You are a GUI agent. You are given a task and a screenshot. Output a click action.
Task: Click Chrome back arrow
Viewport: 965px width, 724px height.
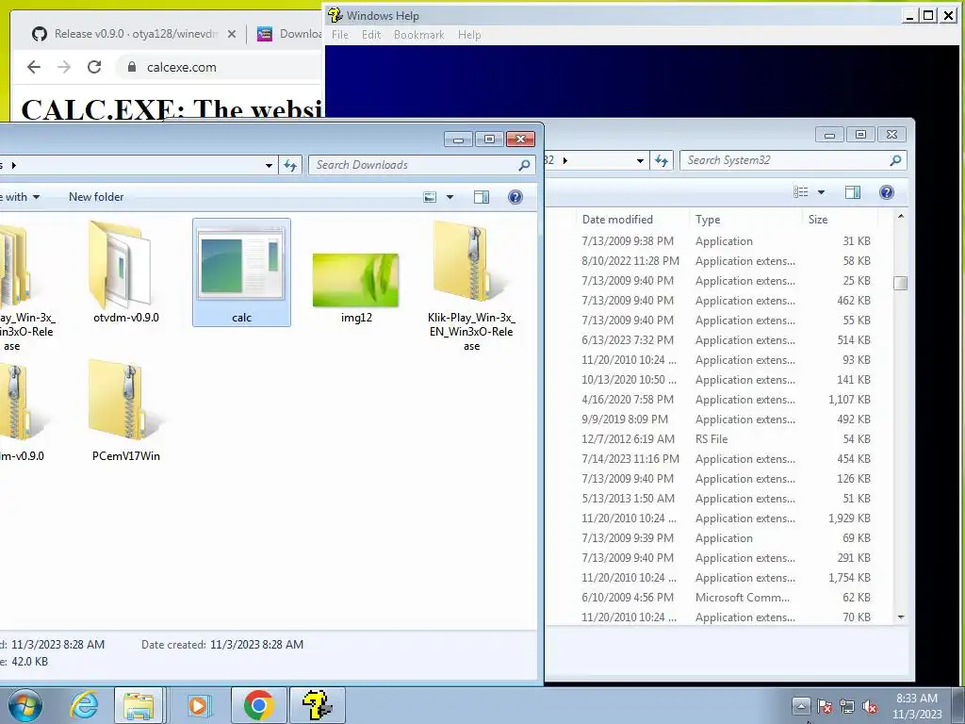tap(34, 67)
